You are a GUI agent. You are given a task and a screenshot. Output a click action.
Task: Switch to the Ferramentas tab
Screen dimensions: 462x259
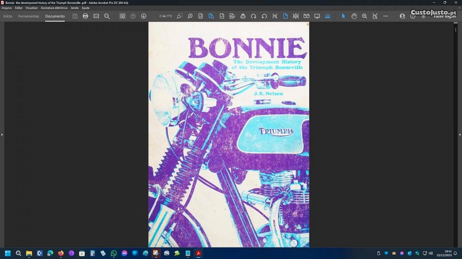(x=29, y=16)
